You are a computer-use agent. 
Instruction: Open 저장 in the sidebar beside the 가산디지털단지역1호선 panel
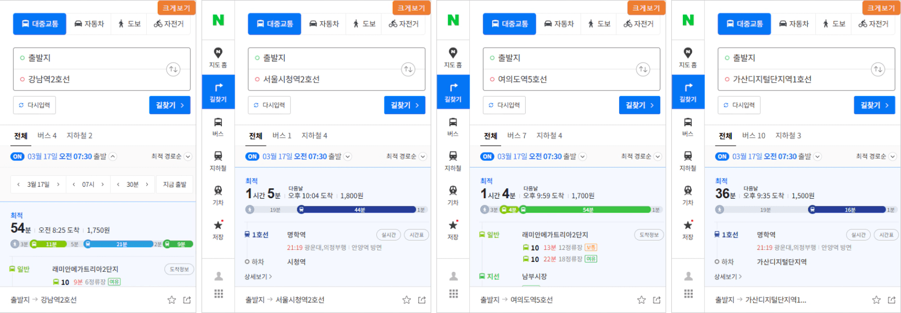688,230
